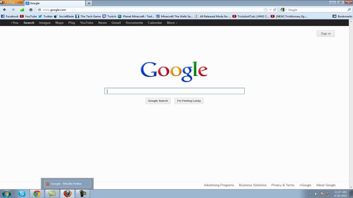
Task: Open the Business Solutions link
Action: [253, 185]
